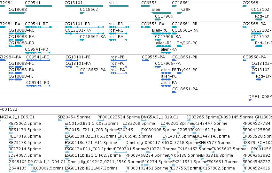Select the CG9555 gene arrow
Viewport: 272px width, 173px height.
[x=146, y=6]
